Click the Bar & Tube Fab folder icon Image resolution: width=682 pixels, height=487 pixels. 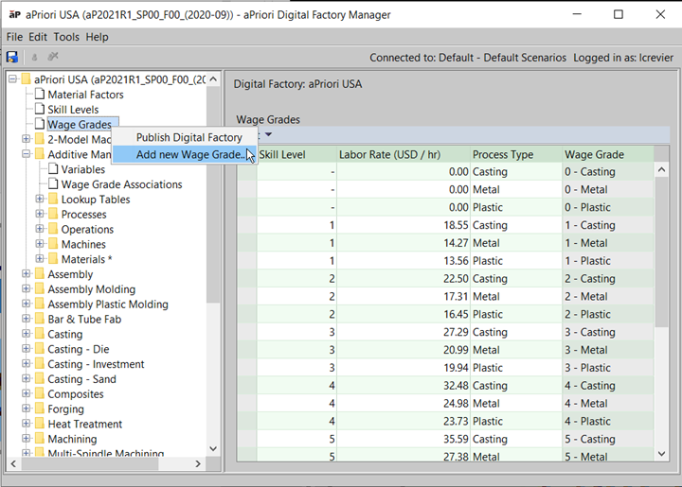tap(40, 319)
